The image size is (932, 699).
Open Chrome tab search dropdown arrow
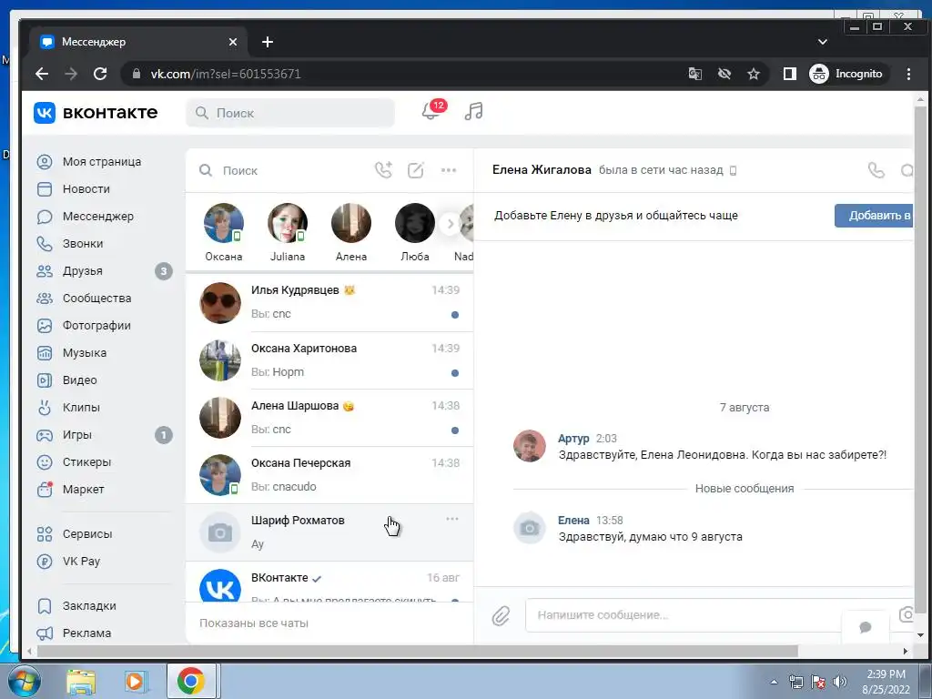pyautogui.click(x=823, y=42)
